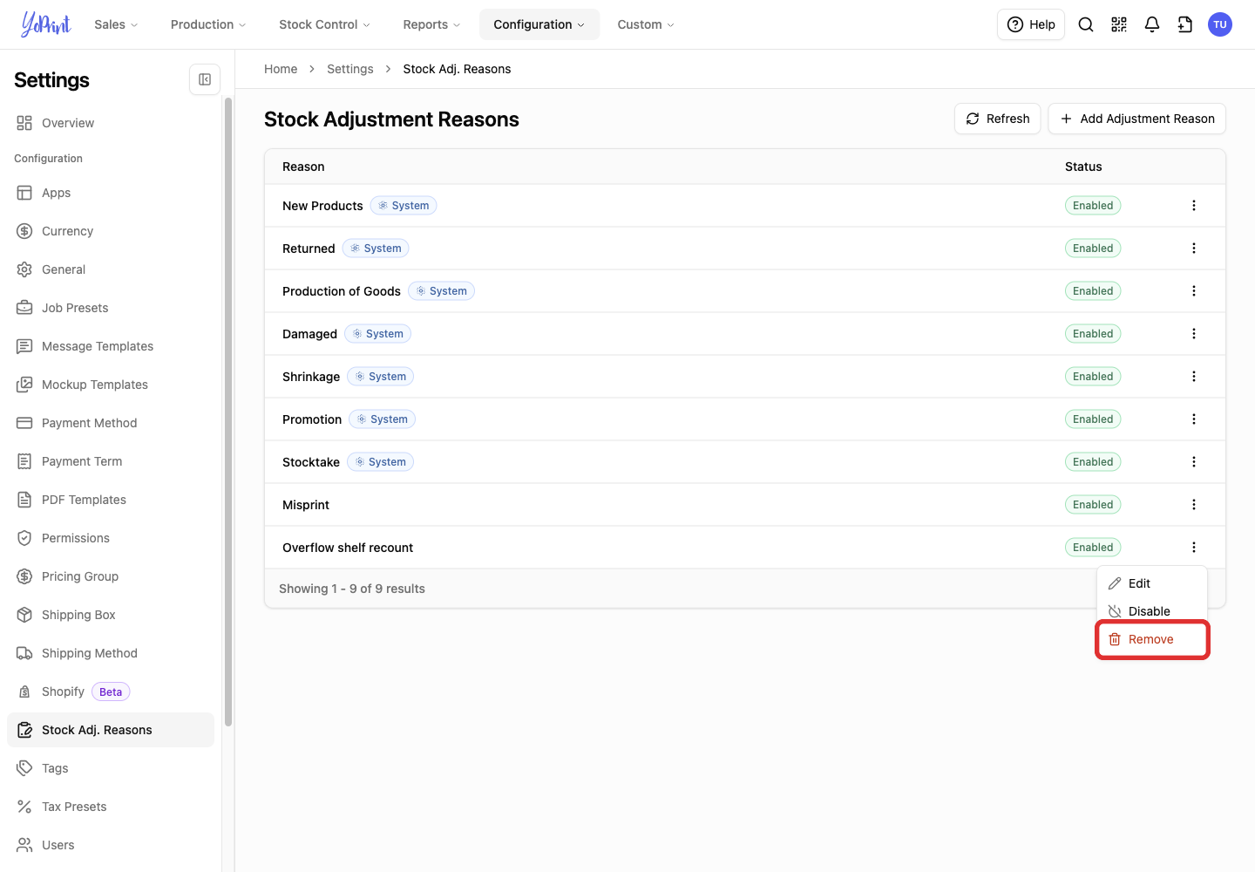The width and height of the screenshot is (1255, 872).
Task: Open the Help button
Action: coord(1031,24)
